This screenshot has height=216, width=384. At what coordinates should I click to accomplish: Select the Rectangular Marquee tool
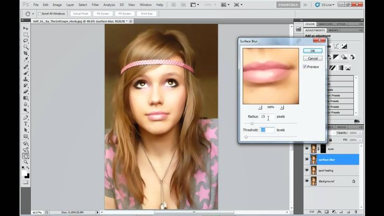[x=26, y=34]
